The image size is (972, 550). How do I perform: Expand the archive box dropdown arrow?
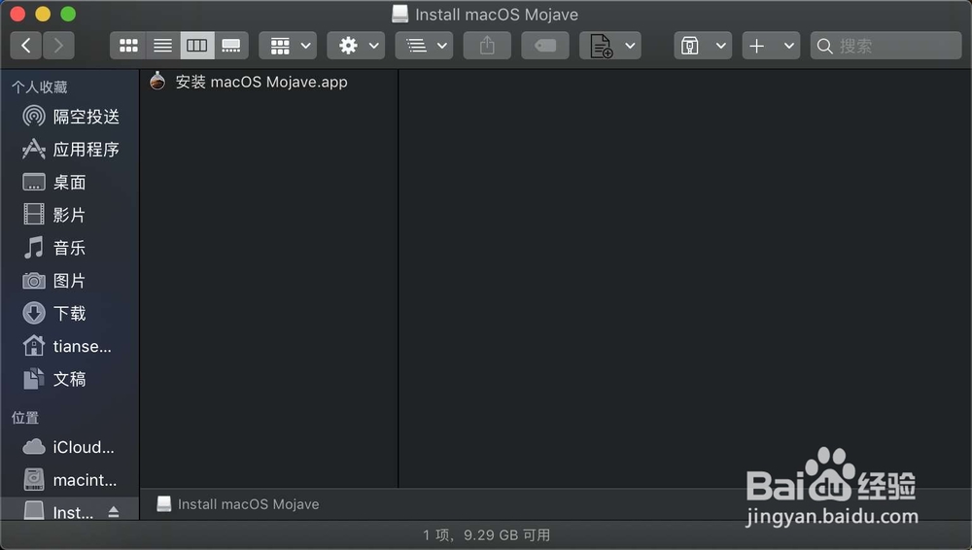(721, 46)
